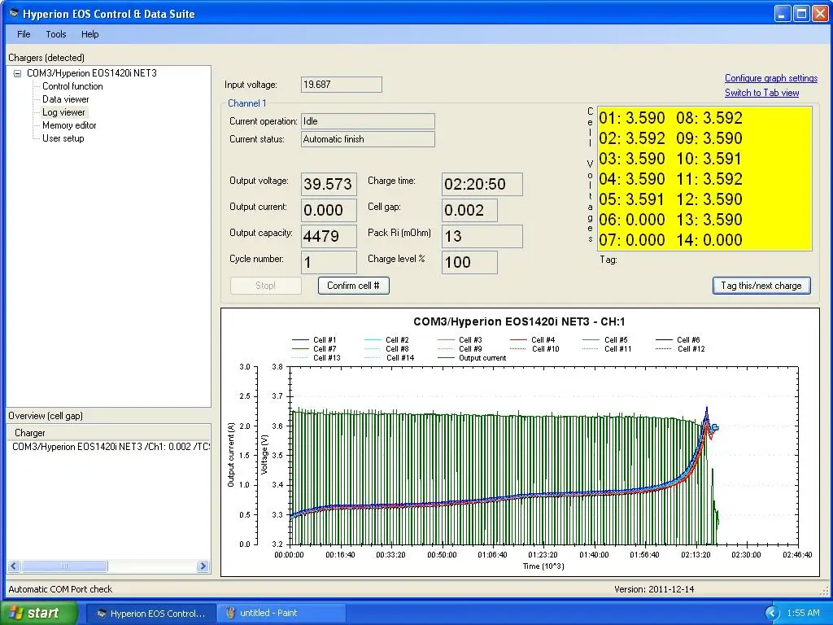
Task: Select the COM3 row in Overview list
Action: [111, 447]
